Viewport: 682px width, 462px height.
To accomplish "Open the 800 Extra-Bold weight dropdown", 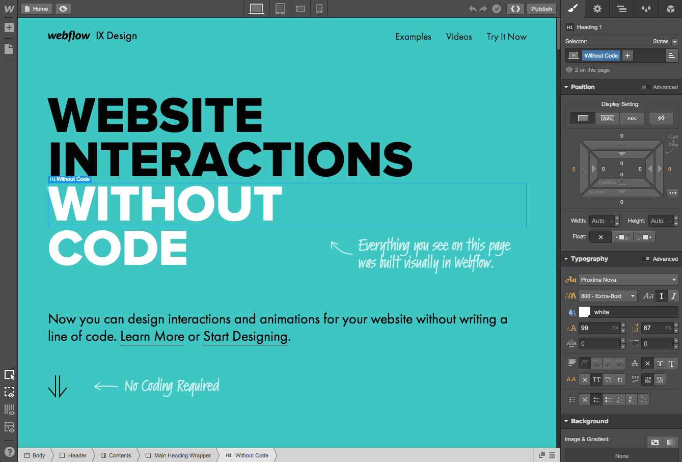I will tap(608, 296).
